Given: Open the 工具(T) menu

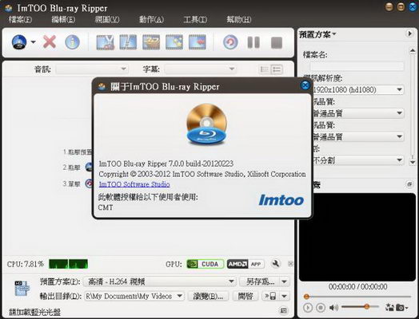Looking at the screenshot, I should pyautogui.click(x=195, y=19).
